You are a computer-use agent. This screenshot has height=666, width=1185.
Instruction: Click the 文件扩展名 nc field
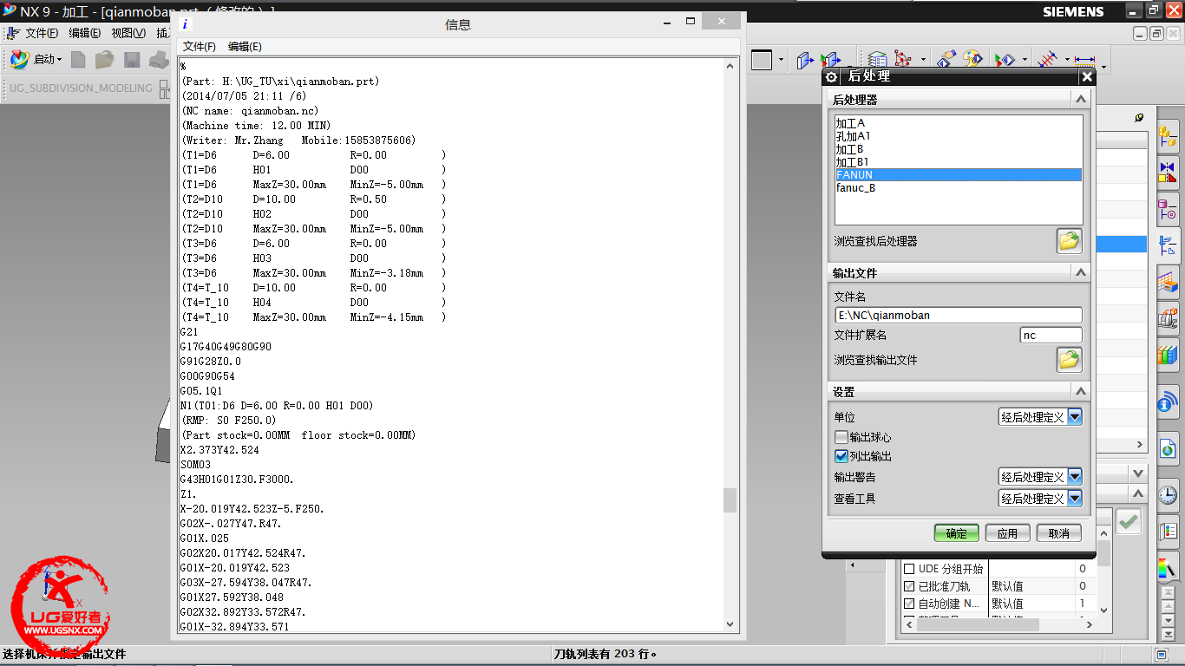tap(1051, 335)
